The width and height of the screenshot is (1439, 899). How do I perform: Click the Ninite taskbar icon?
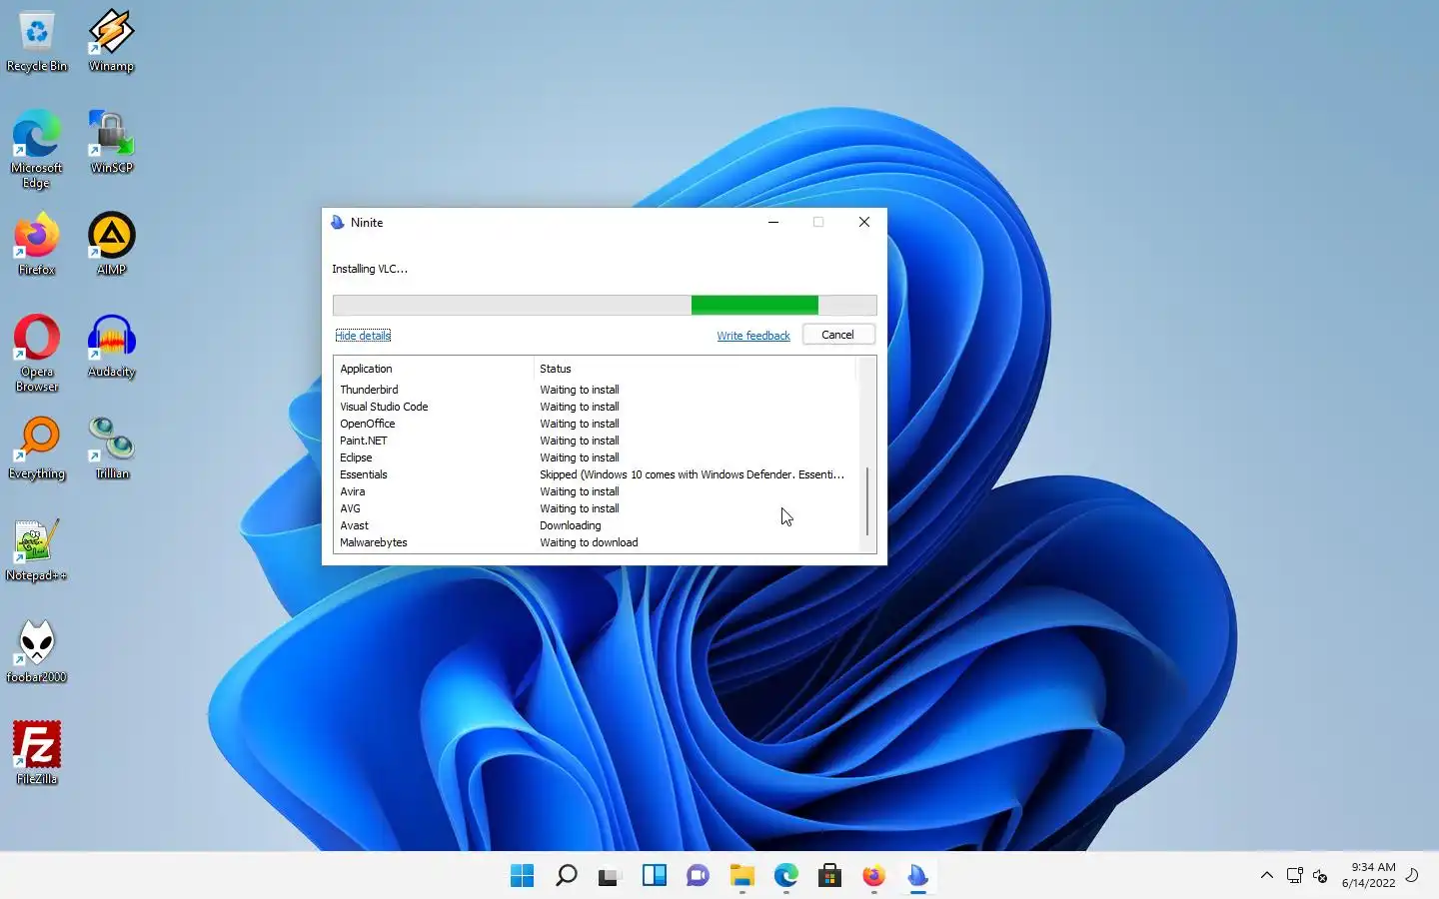[917, 876]
